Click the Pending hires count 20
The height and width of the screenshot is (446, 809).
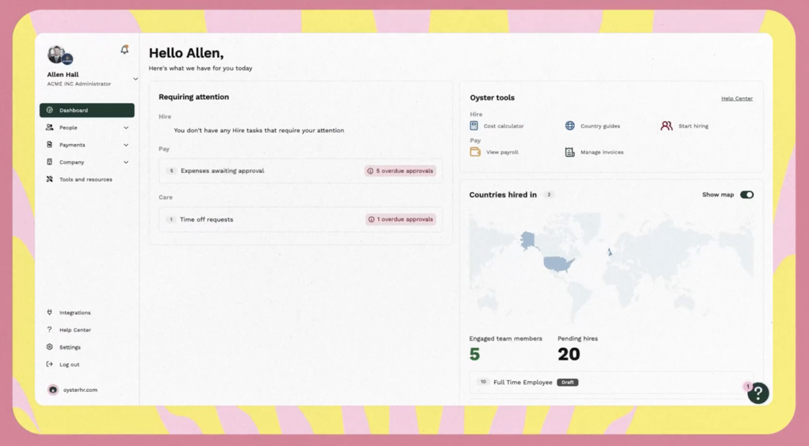tap(568, 354)
